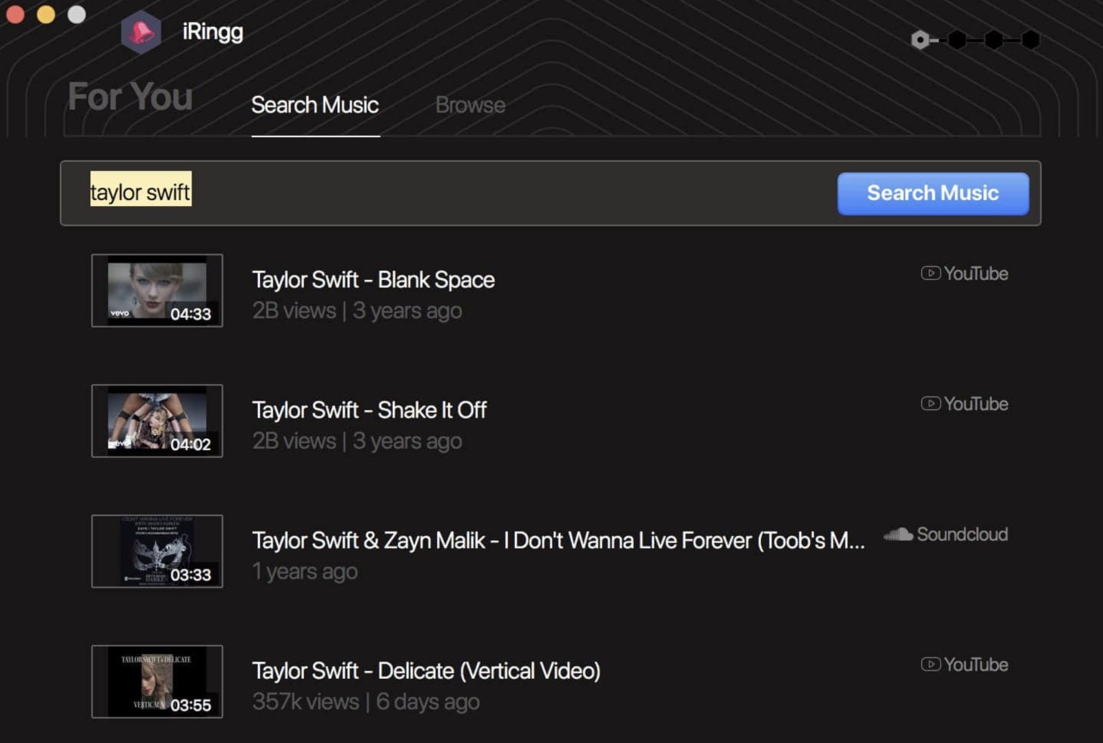Screen dimensions: 1103x743
Task: Click the blue Search Music button
Action: 933,193
